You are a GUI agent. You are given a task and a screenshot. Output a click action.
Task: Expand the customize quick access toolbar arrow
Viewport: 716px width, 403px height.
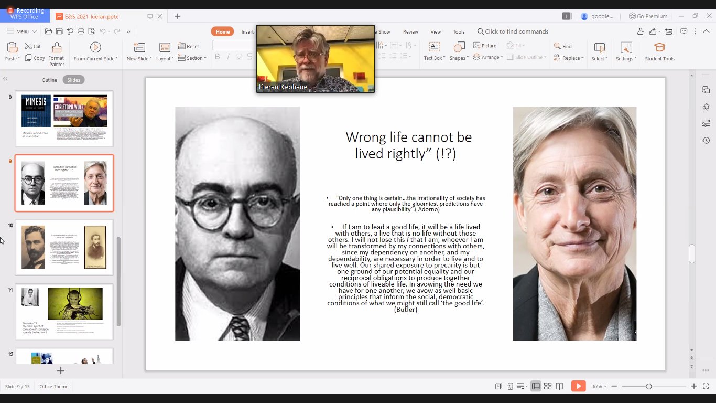pos(128,31)
